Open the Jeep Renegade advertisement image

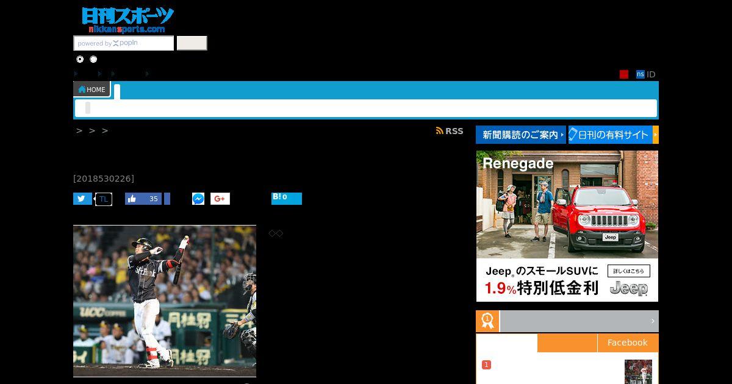(x=567, y=226)
